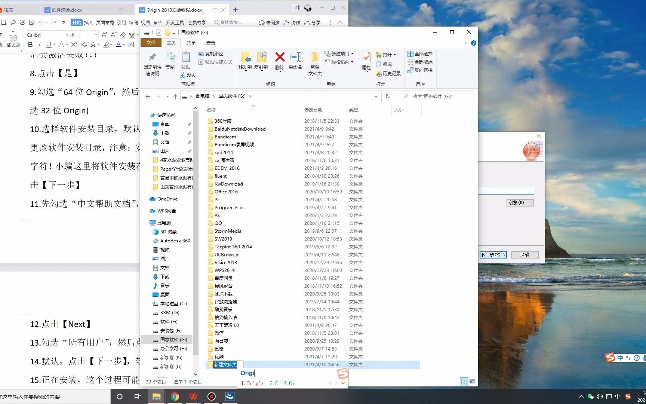The width and height of the screenshot is (646, 404).
Task: Click the red Delete icon in ribbon
Action: pyautogui.click(x=280, y=57)
